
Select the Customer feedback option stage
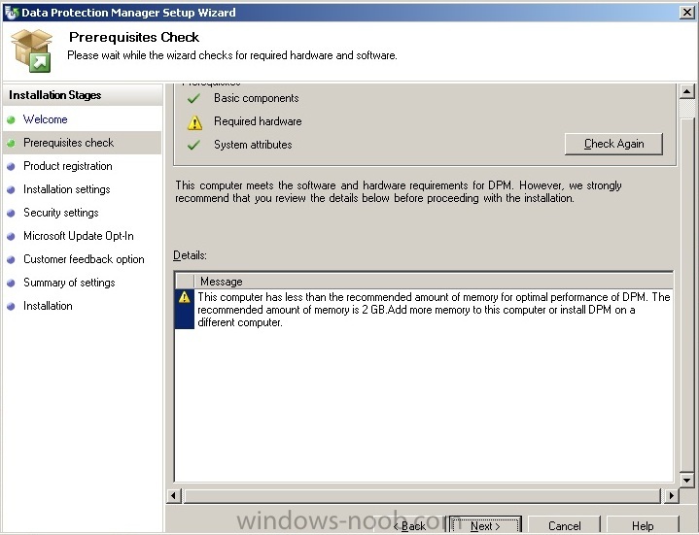[84, 259]
